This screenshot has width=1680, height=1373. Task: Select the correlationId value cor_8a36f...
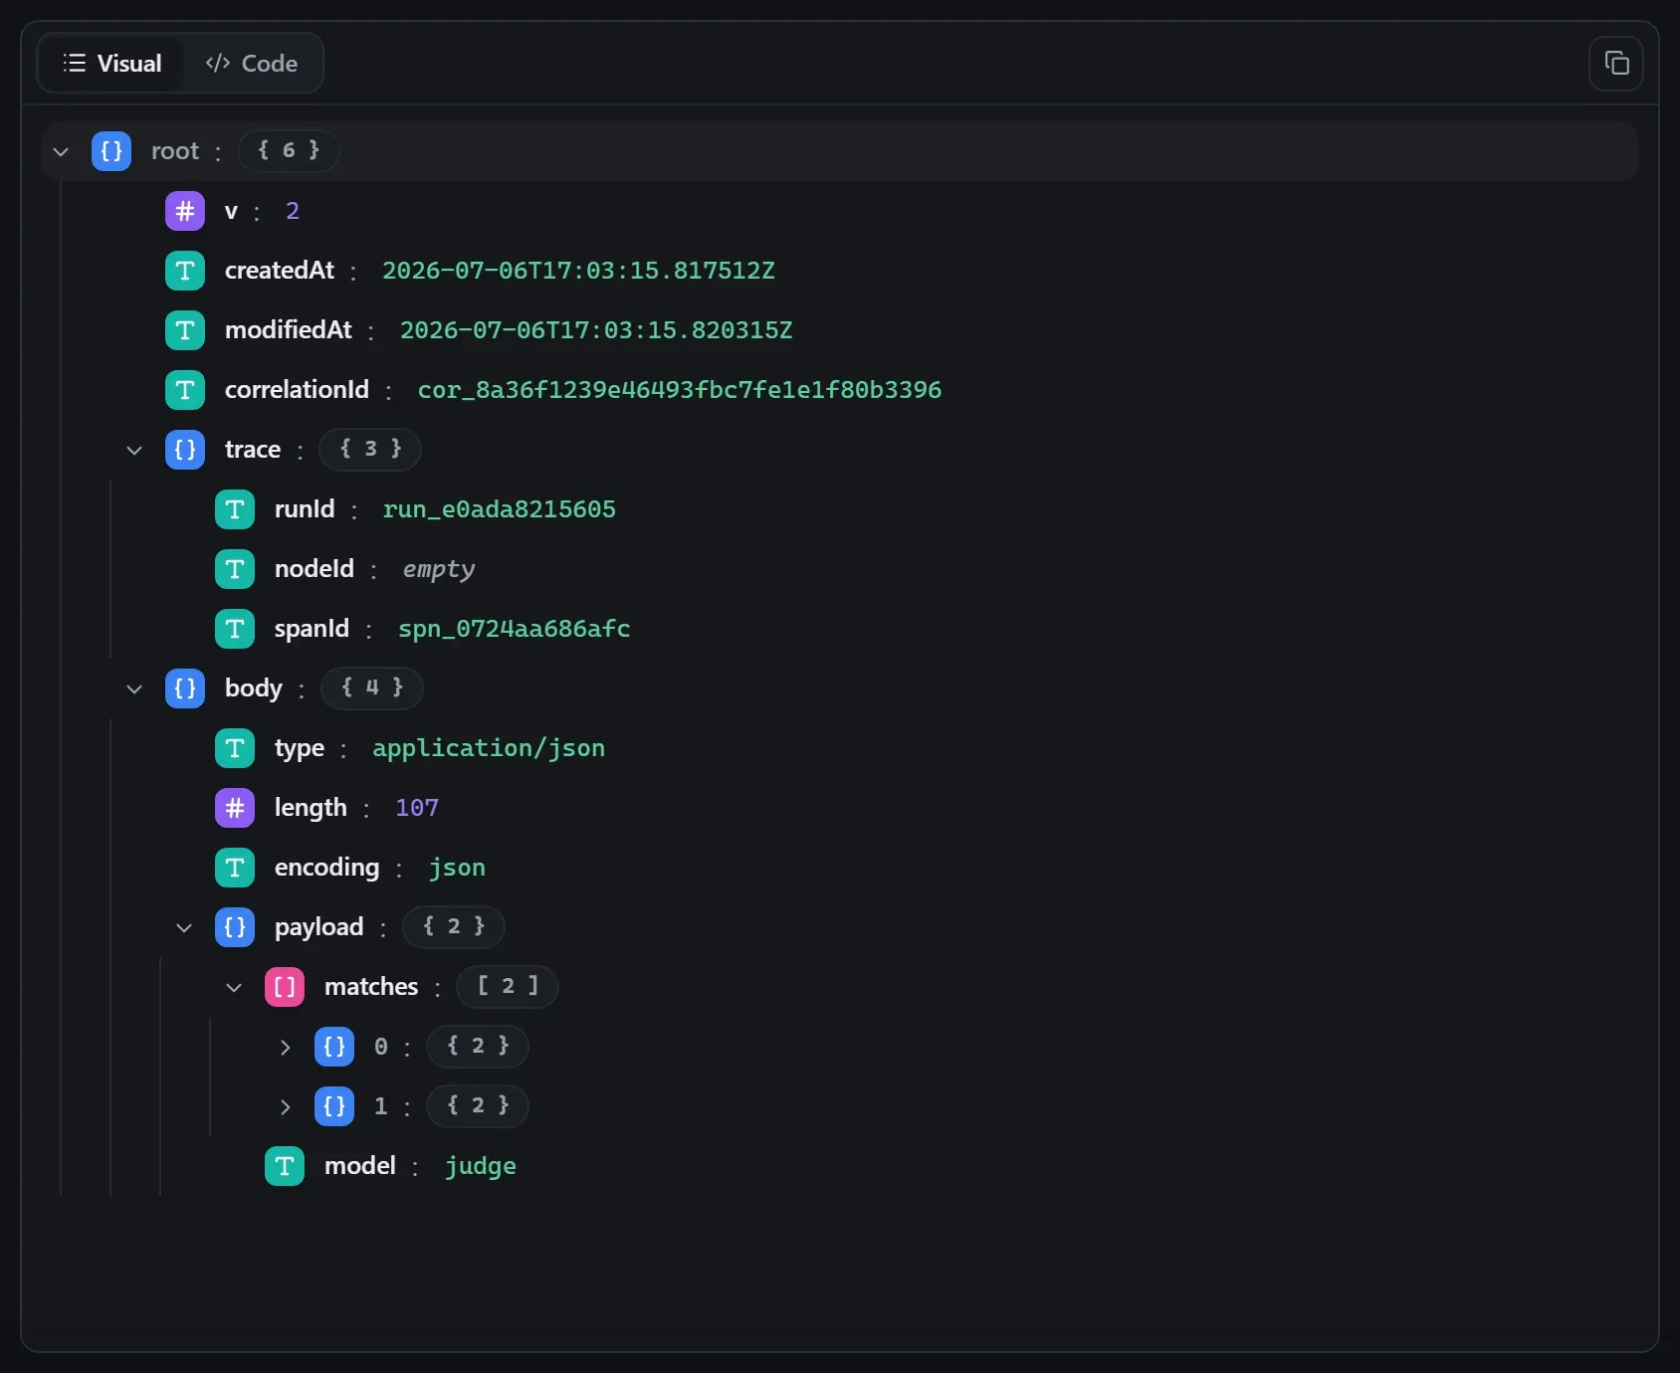coord(680,390)
